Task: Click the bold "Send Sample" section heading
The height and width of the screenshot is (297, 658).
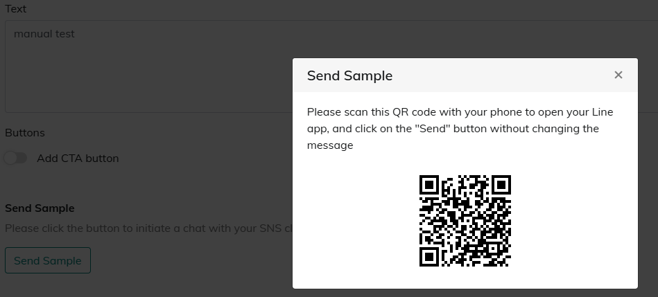Action: click(x=40, y=208)
